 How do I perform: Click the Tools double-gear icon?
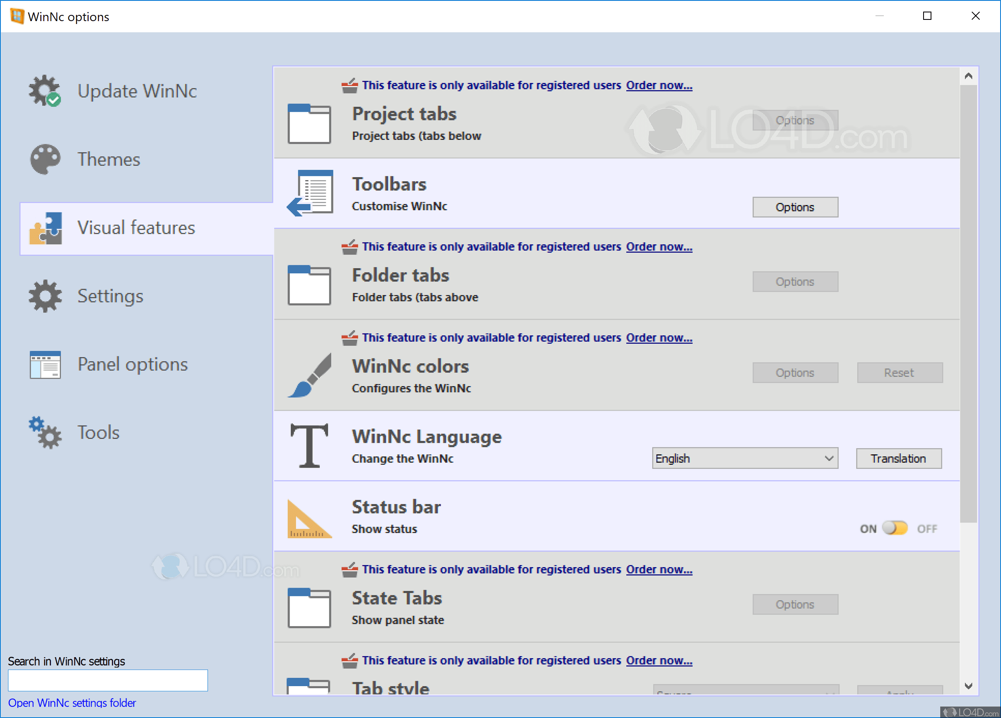(45, 432)
